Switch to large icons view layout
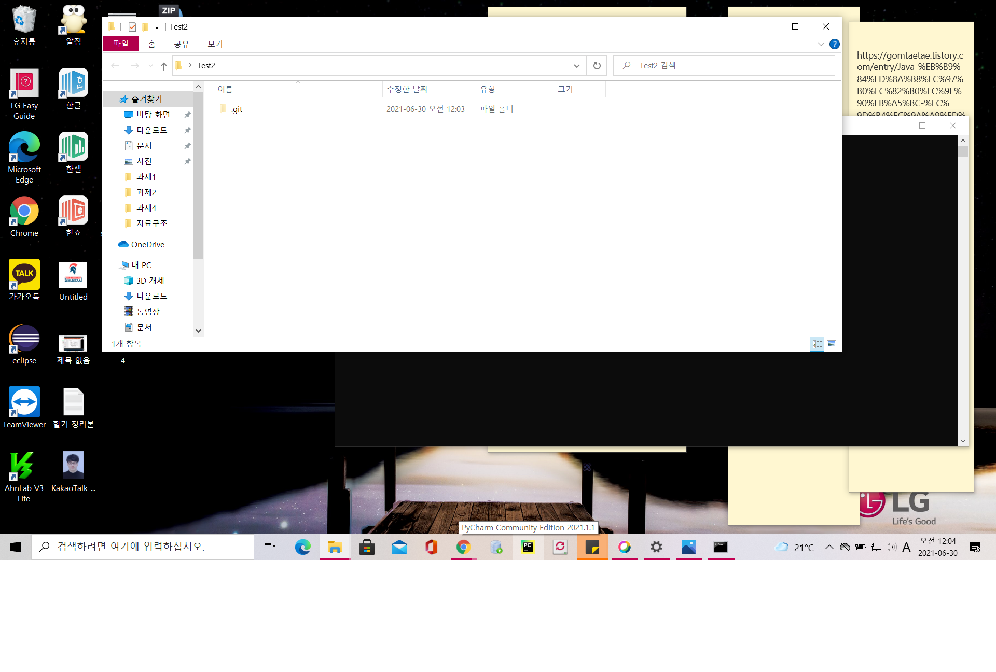Image resolution: width=996 pixels, height=672 pixels. pyautogui.click(x=832, y=344)
